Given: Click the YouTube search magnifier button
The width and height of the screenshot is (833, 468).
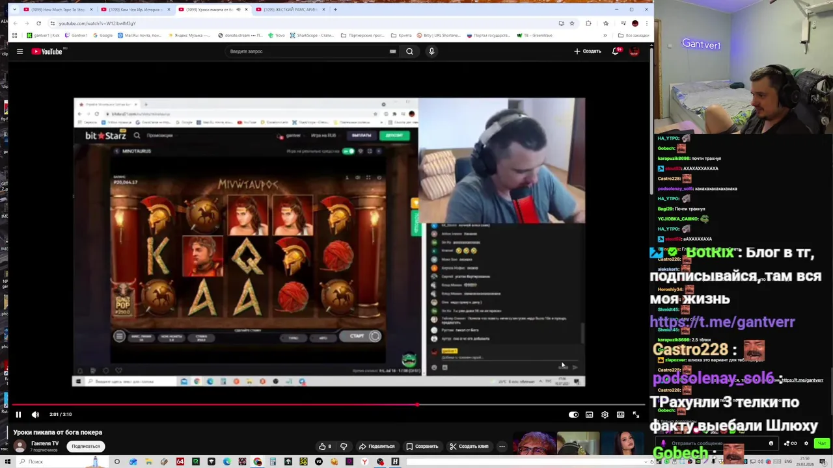Looking at the screenshot, I should point(409,51).
